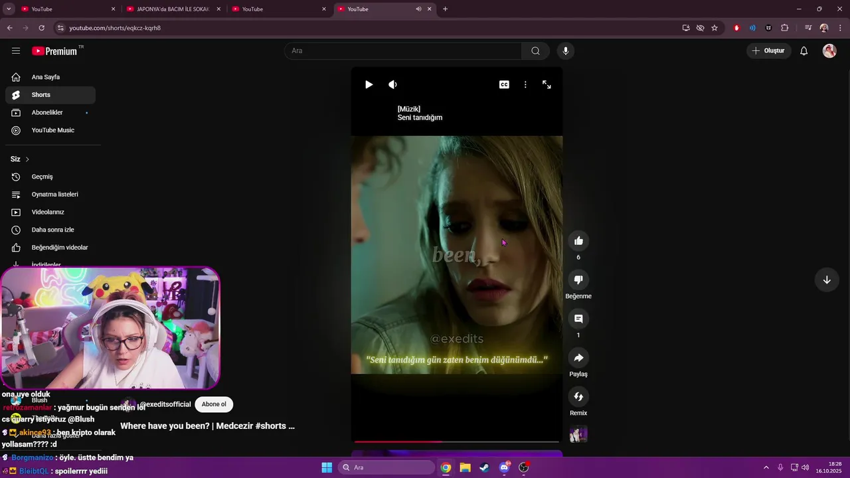Install YouTube app from address bar icon
The image size is (850, 478).
click(x=686, y=28)
